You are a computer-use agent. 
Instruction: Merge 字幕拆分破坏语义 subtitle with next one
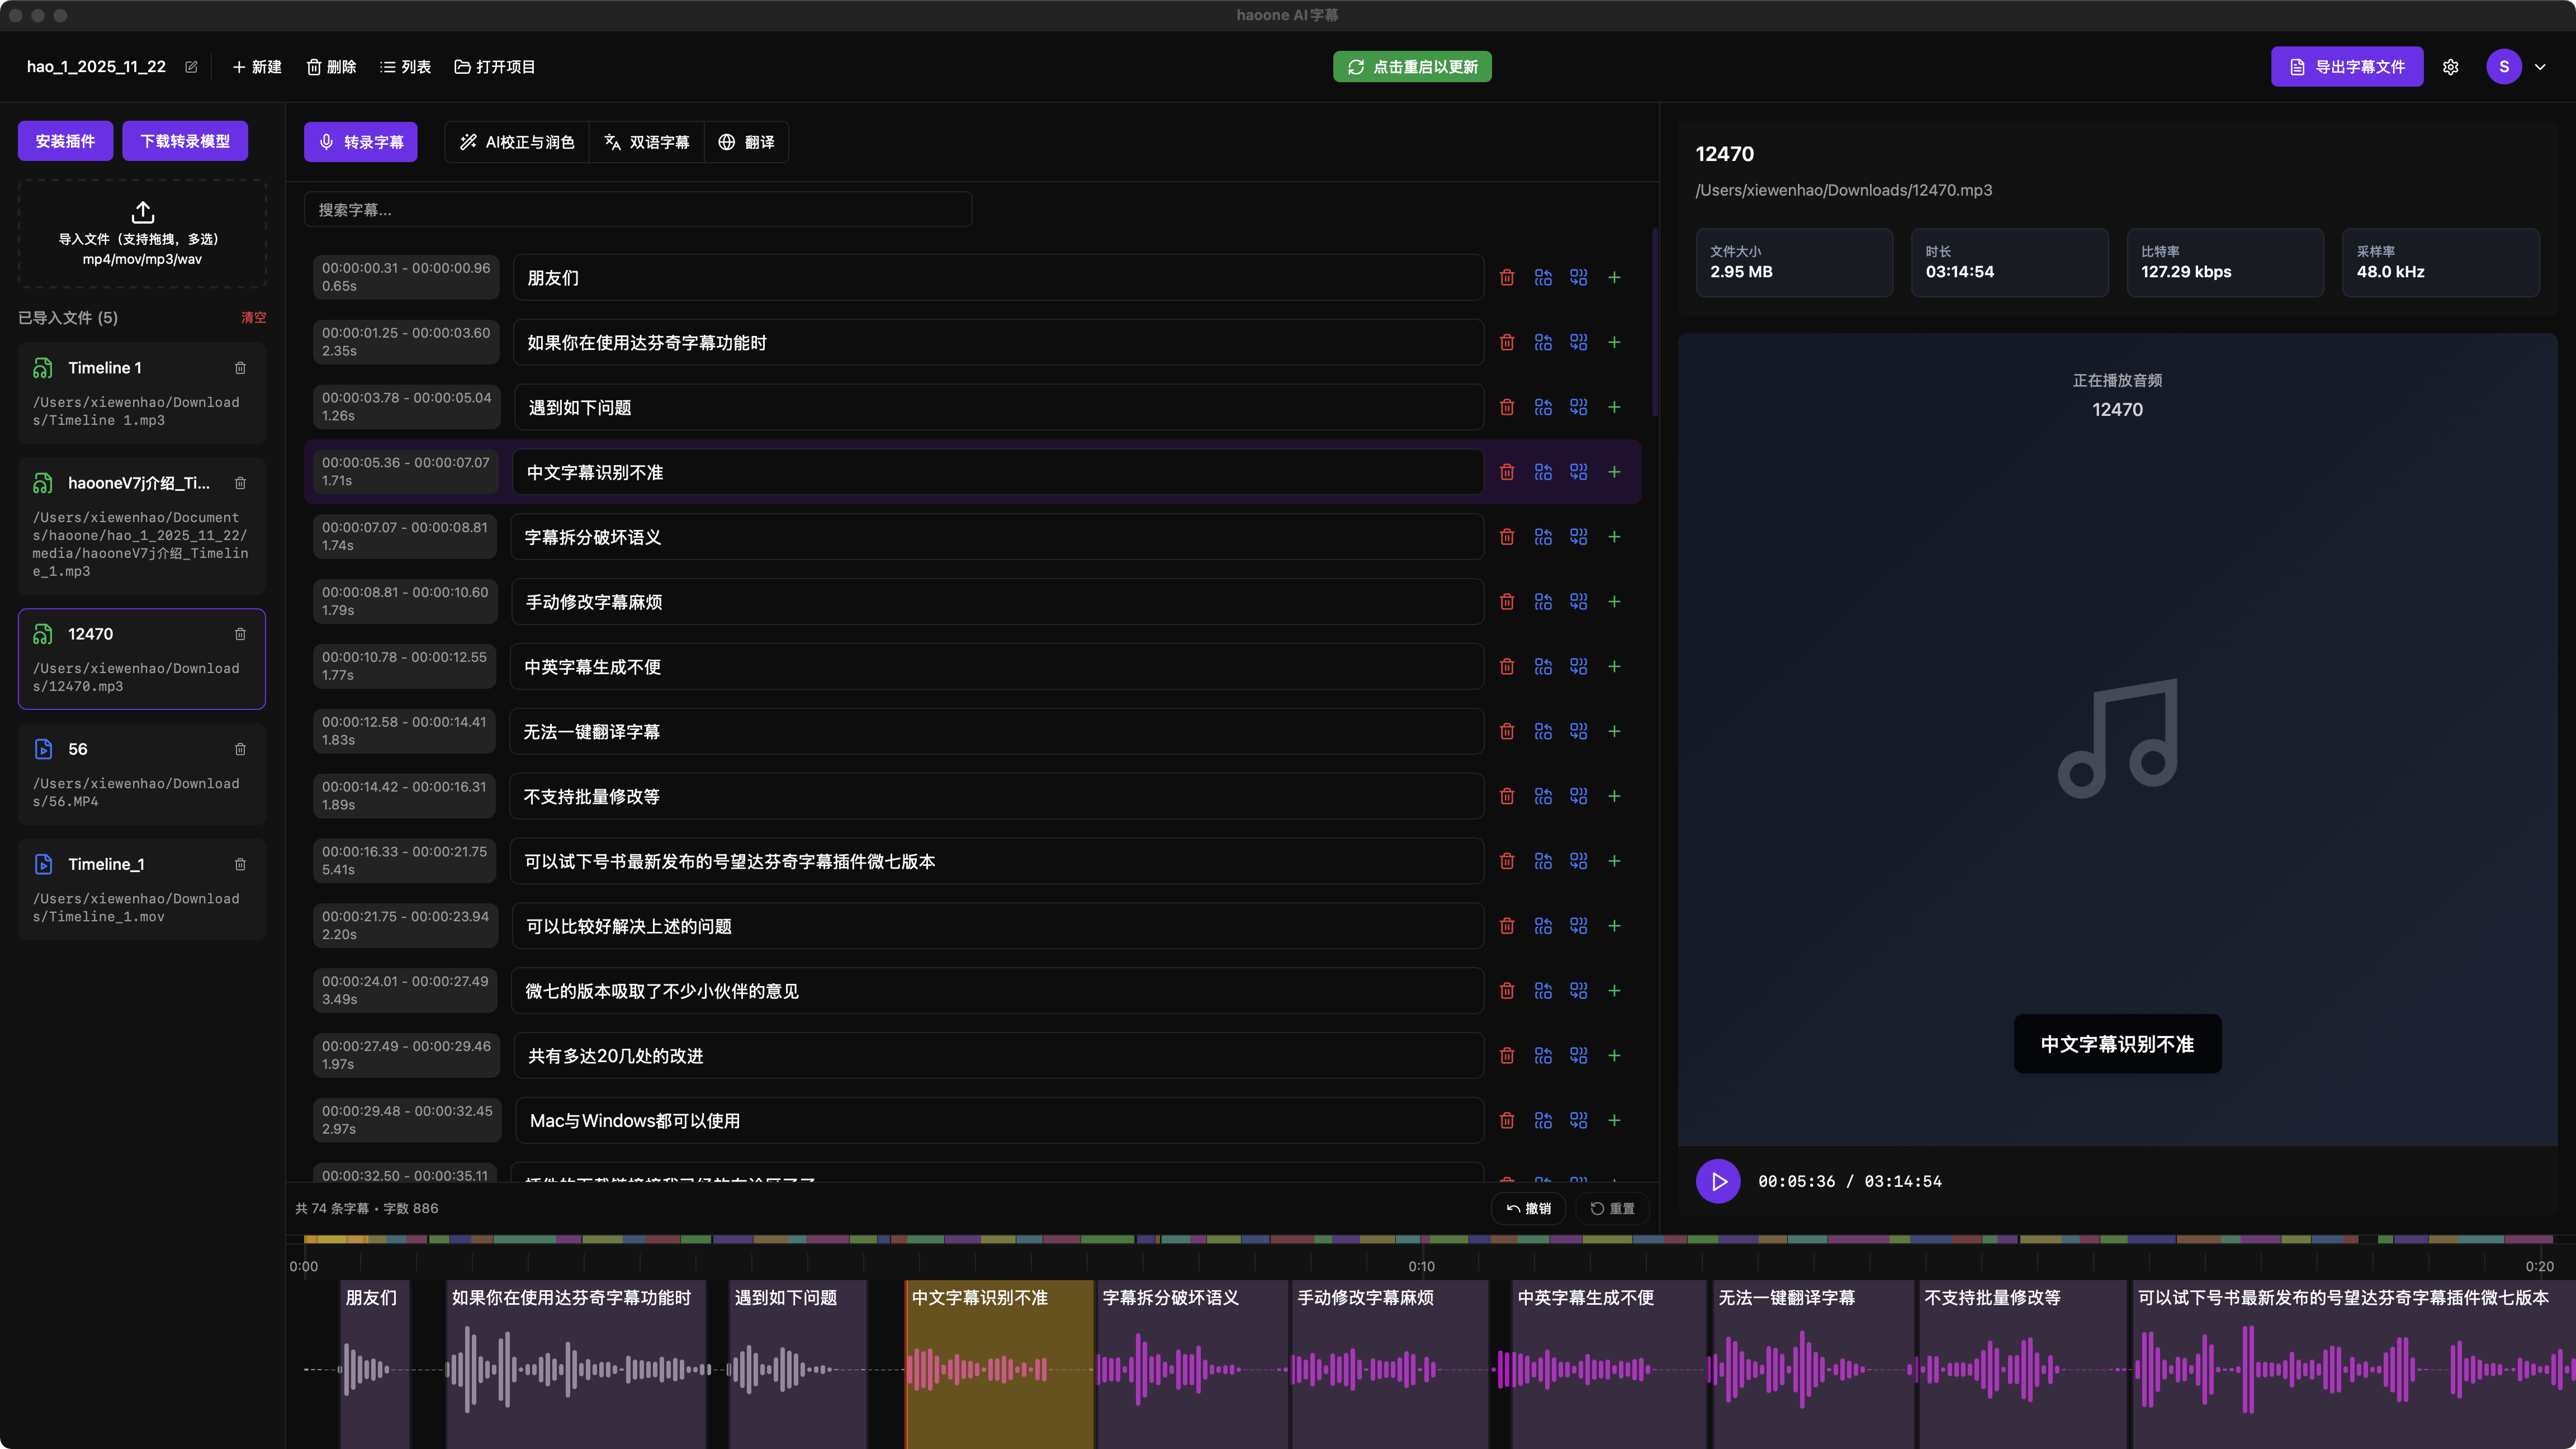coord(1578,537)
